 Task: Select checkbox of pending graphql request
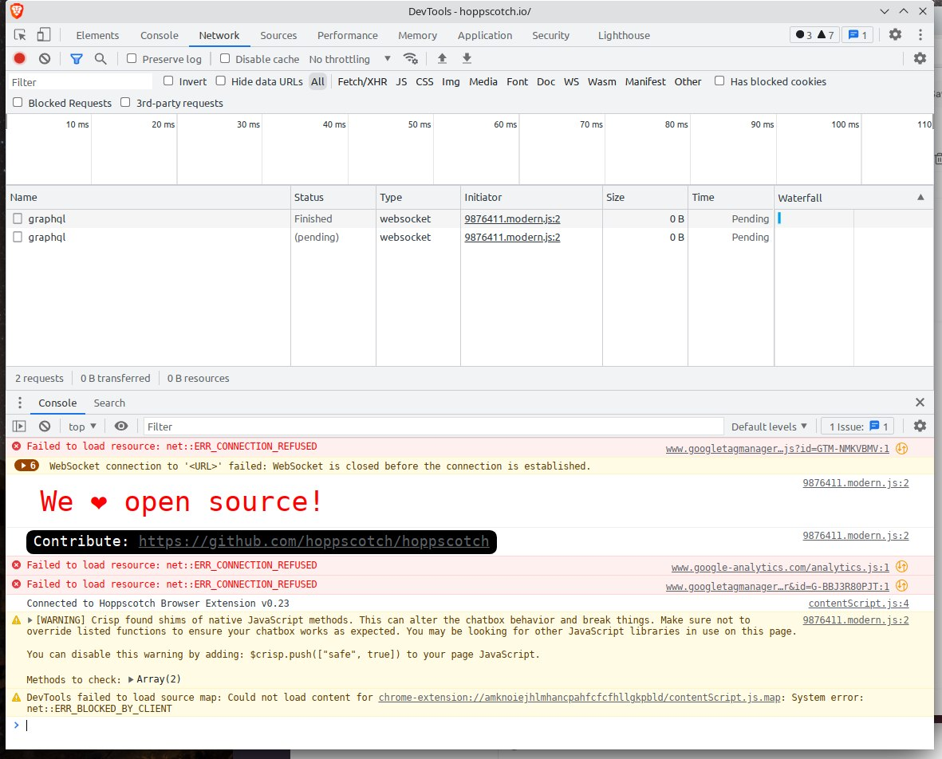point(18,237)
